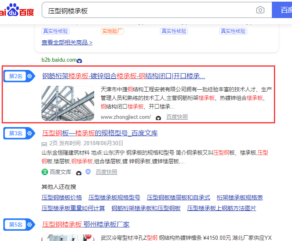This screenshot has width=292, height=241.
Task: Search related 压型钢楼板价格
Action: 62,197
